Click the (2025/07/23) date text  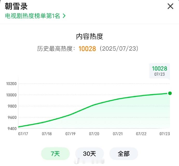click(x=119, y=49)
